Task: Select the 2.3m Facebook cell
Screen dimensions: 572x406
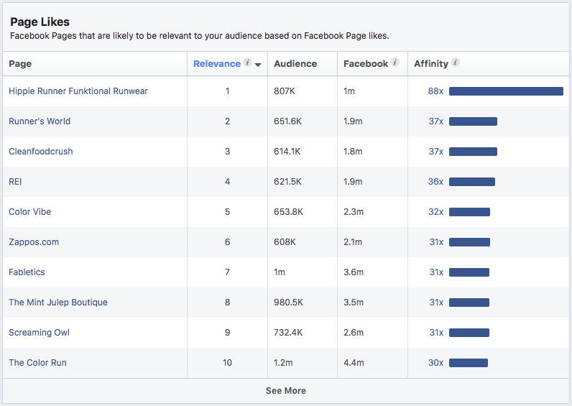Action: coord(354,212)
